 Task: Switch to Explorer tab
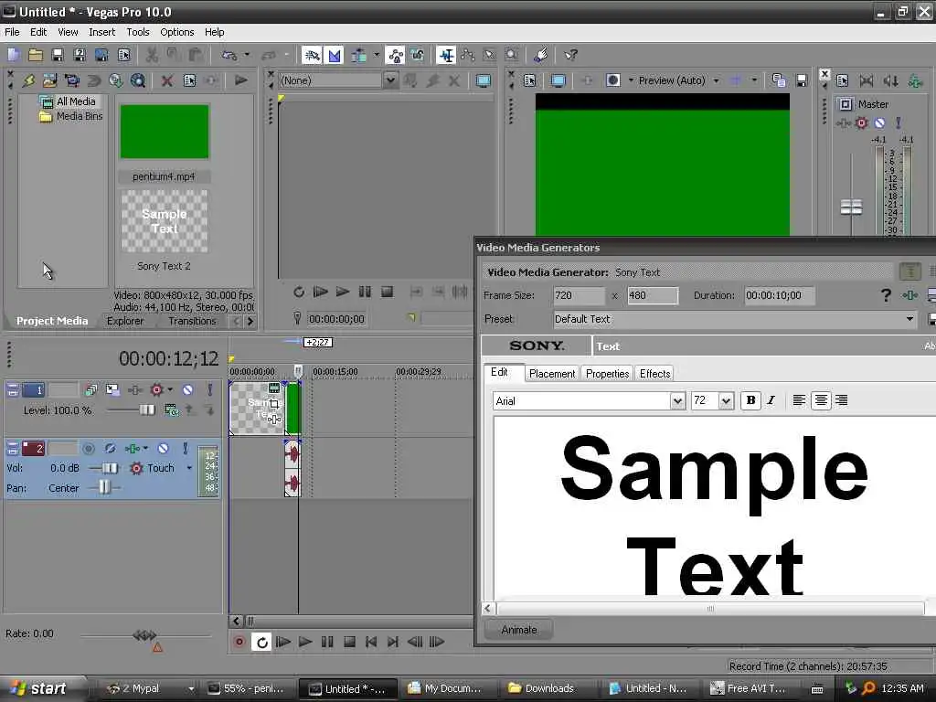pyautogui.click(x=125, y=321)
